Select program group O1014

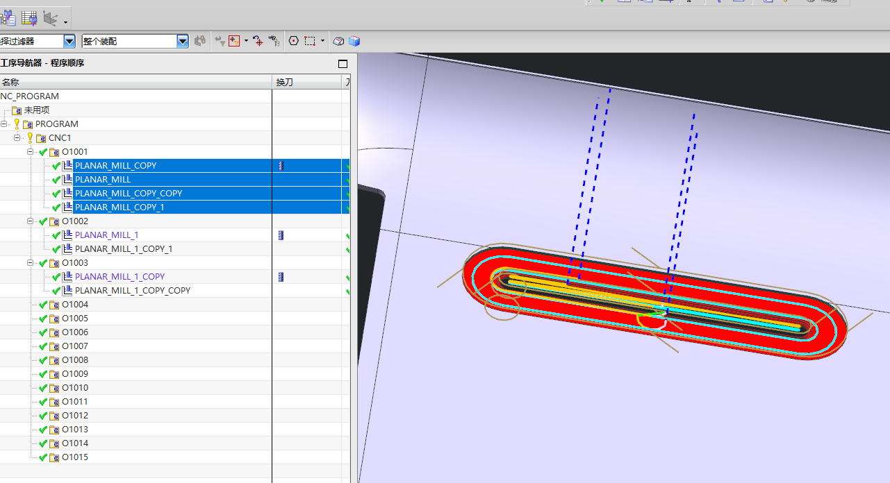(x=75, y=443)
